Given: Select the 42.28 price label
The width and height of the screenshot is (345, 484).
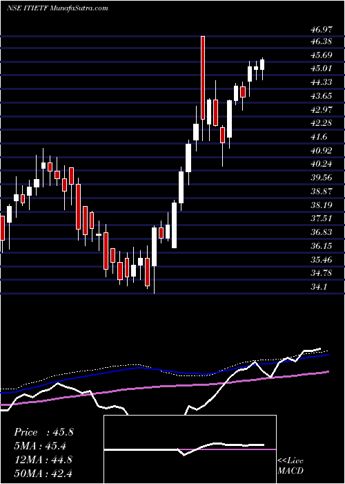Looking at the screenshot, I should tap(322, 123).
